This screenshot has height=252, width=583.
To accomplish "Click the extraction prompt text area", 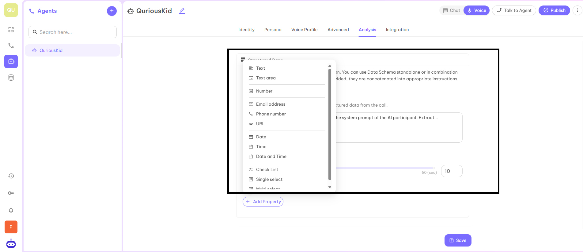I will (x=399, y=127).
